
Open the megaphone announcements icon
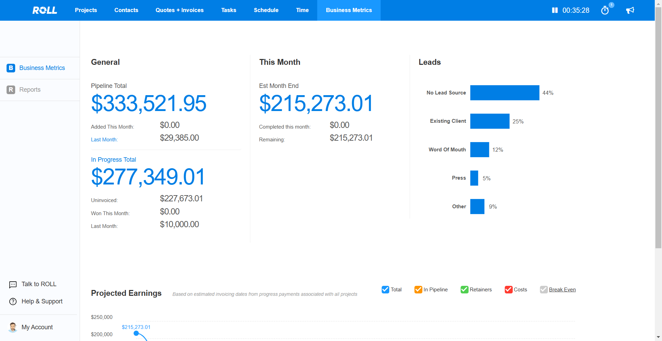(630, 10)
